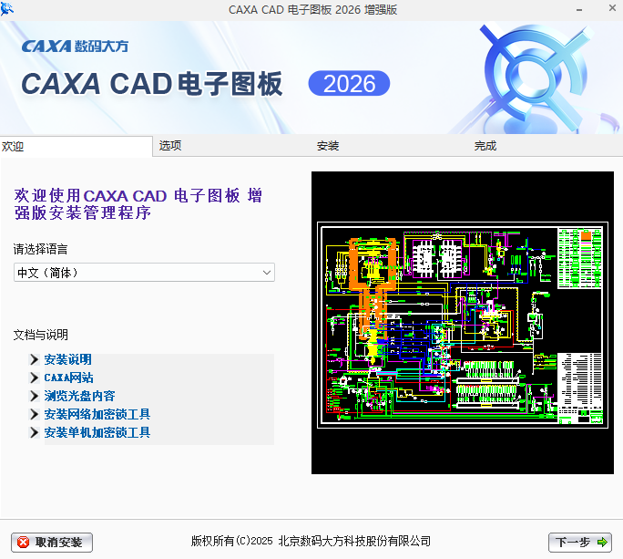Screen dimensions: 623x559
Task: Click the blue 2026 version badge
Action: tap(349, 84)
